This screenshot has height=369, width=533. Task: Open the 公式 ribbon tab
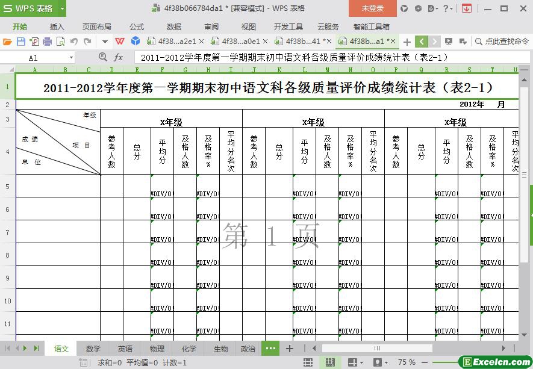tap(137, 26)
